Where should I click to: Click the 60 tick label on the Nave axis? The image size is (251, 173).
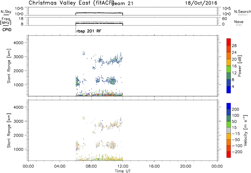(x=224, y=19)
